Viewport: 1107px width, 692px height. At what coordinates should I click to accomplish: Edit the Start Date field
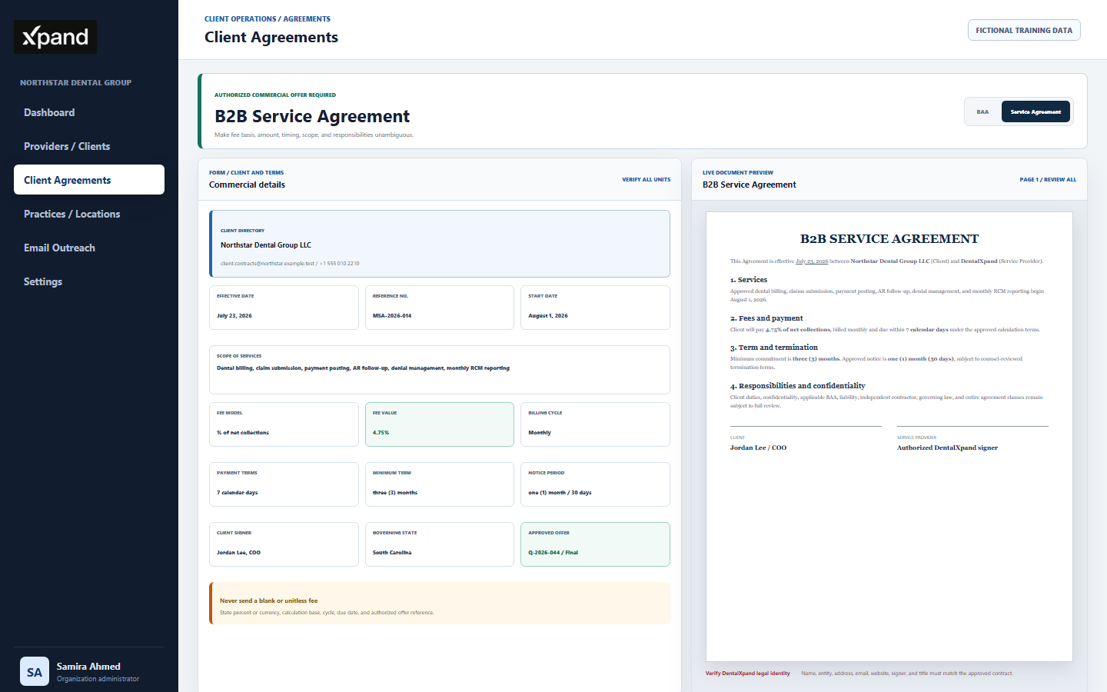point(595,308)
